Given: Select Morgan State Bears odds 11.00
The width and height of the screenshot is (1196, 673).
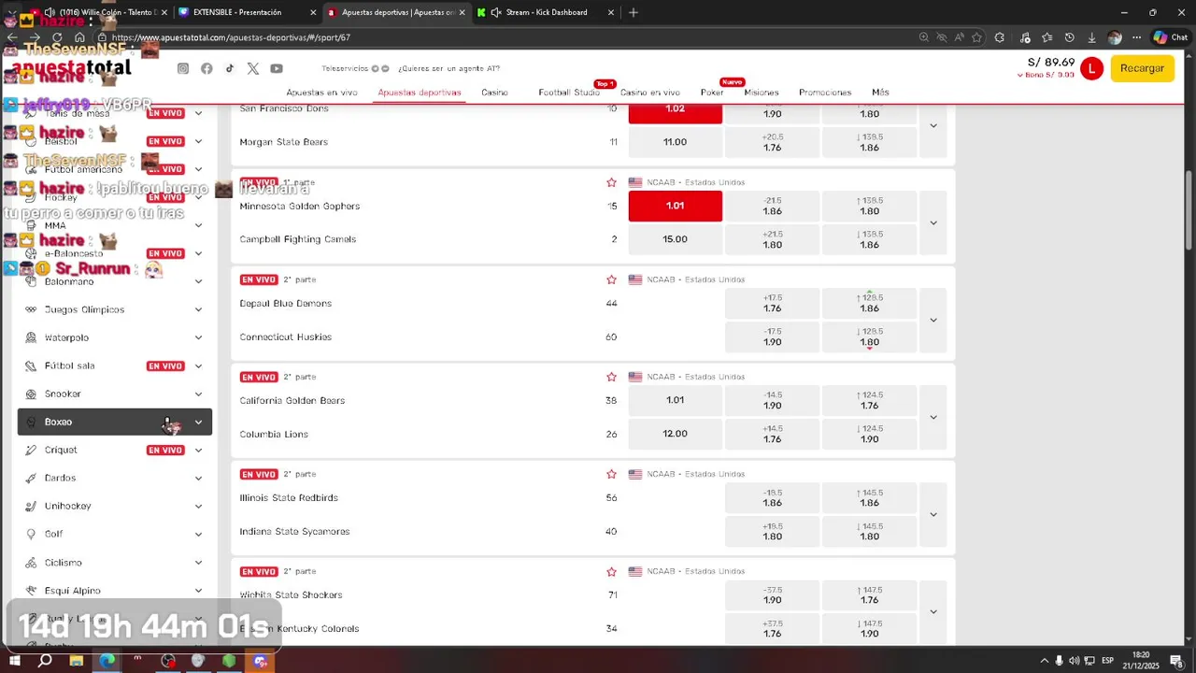Looking at the screenshot, I should point(676,142).
